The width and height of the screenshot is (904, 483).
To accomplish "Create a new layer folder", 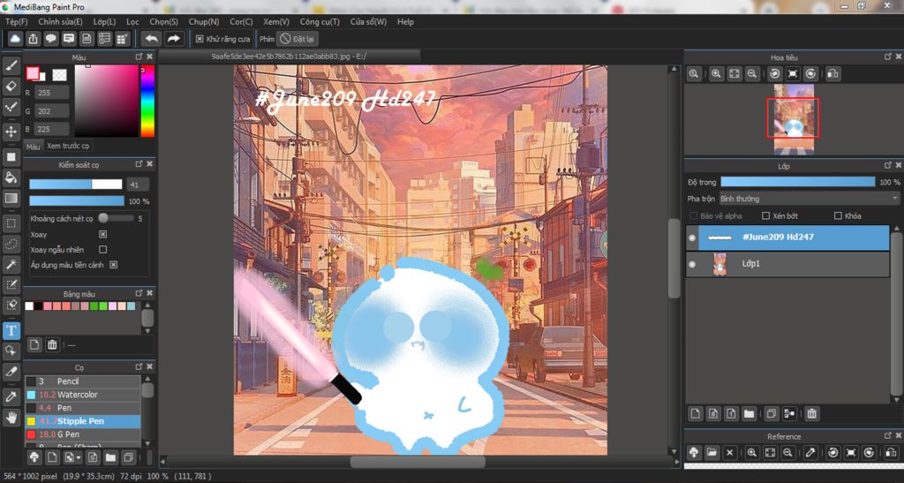I will [749, 413].
